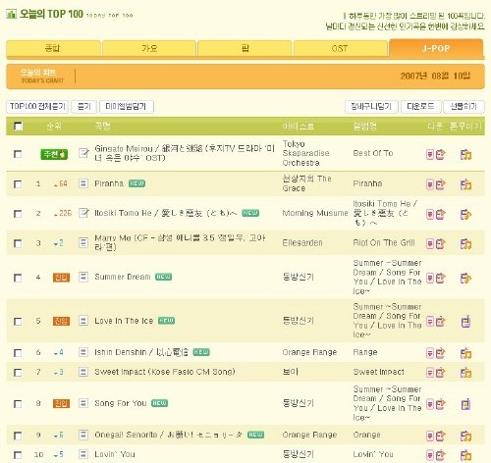Image resolution: width=491 pixels, height=463 pixels.
Task: Click phone decoration icon for Piranha
Action: click(x=465, y=184)
